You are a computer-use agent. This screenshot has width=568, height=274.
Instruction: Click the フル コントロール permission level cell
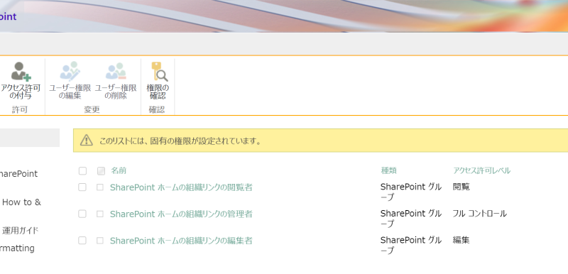pyautogui.click(x=480, y=214)
